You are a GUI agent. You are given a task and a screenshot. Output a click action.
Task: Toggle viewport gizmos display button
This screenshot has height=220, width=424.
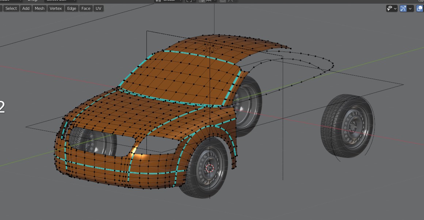coord(403,8)
